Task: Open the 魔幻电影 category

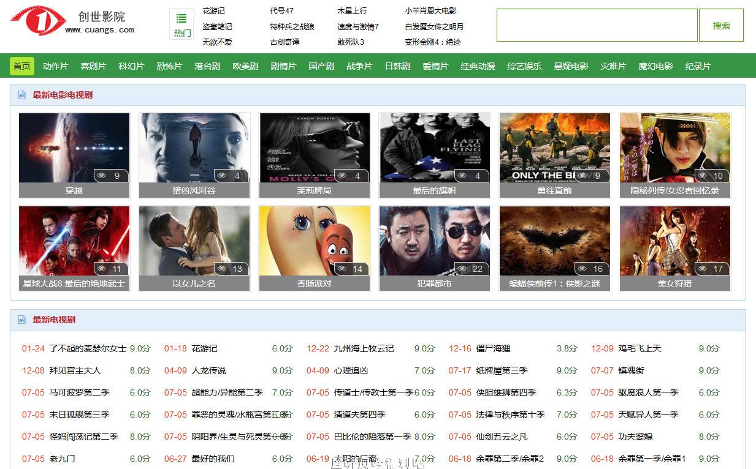Action: point(655,66)
